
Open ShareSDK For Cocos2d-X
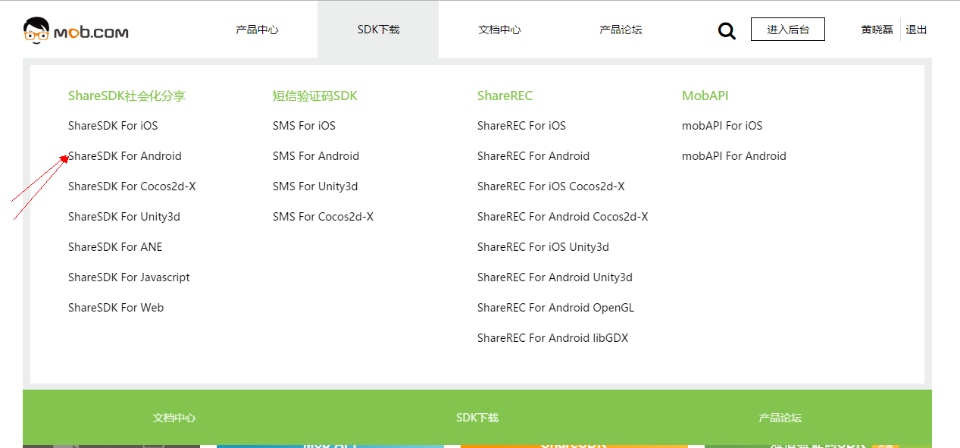coord(132,186)
